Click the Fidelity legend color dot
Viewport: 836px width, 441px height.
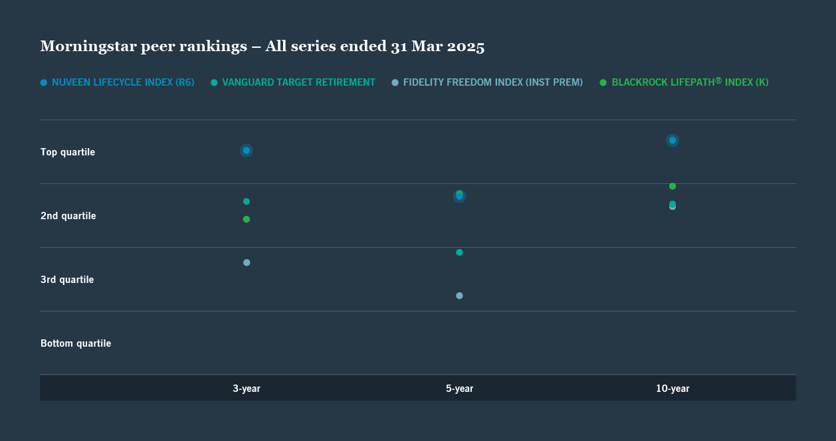point(395,82)
